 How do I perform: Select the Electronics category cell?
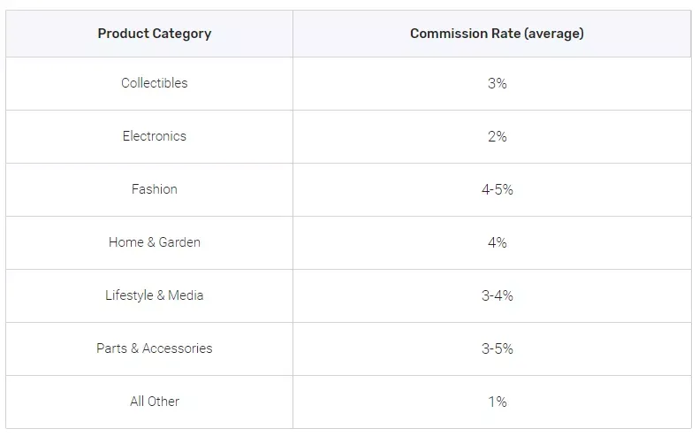tap(149, 136)
